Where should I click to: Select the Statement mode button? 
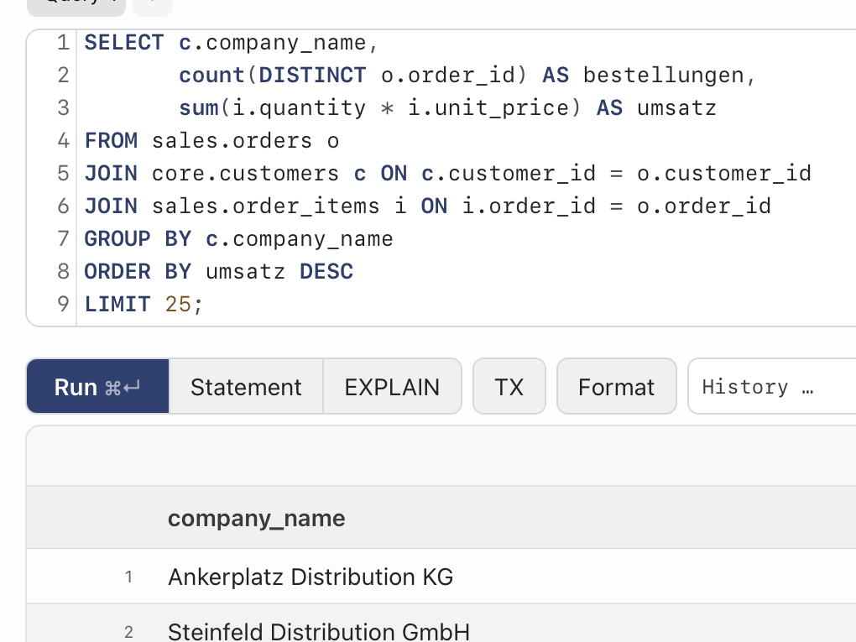pyautogui.click(x=246, y=387)
